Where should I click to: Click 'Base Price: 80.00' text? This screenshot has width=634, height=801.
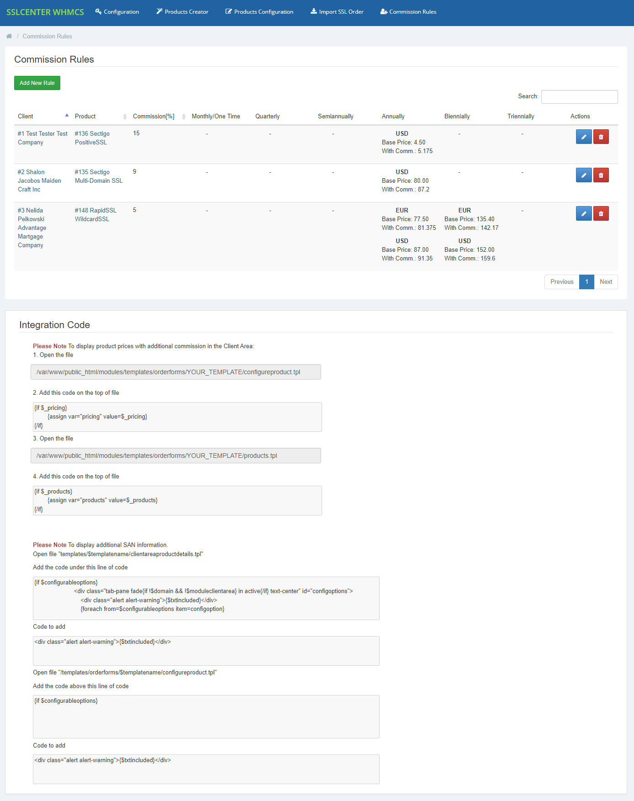[405, 181]
